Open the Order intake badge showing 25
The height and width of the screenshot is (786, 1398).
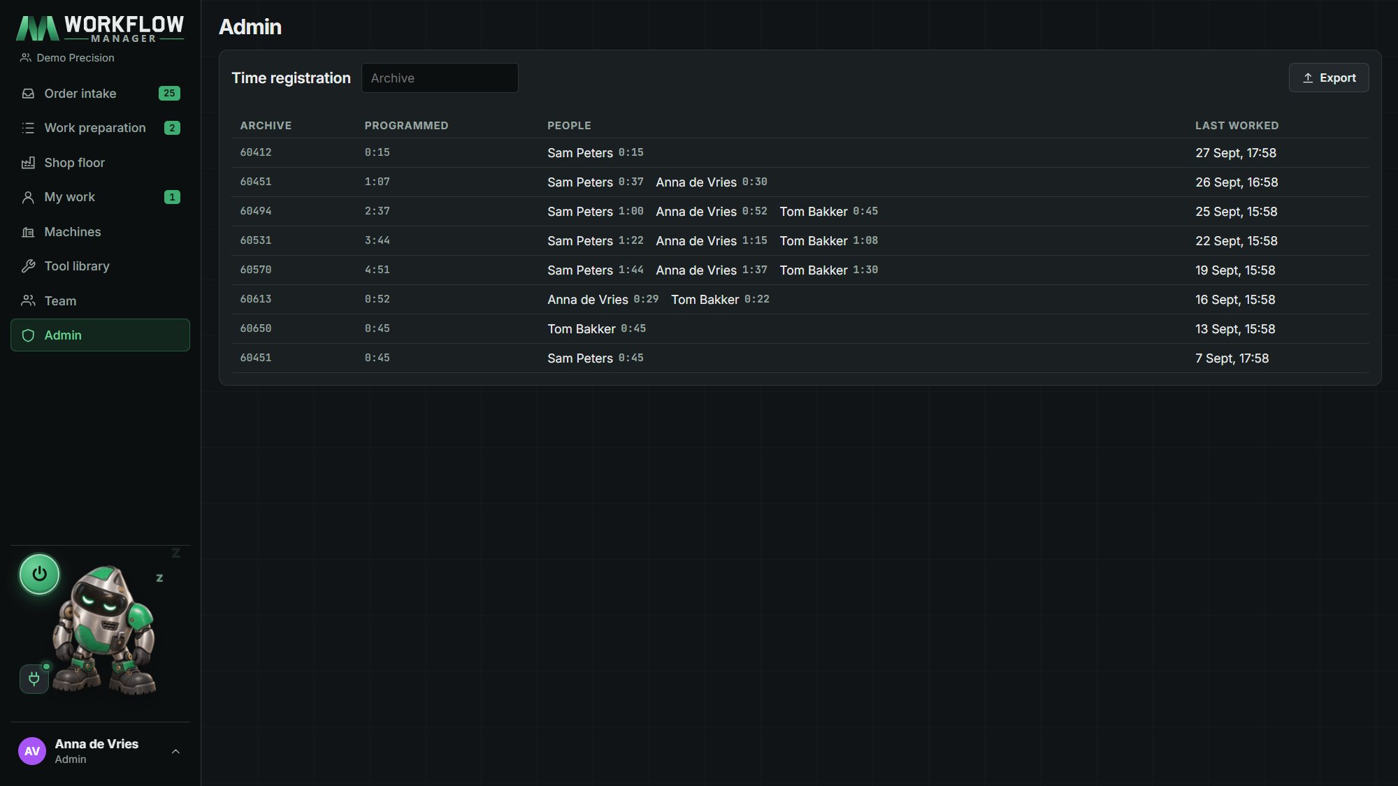coord(169,93)
